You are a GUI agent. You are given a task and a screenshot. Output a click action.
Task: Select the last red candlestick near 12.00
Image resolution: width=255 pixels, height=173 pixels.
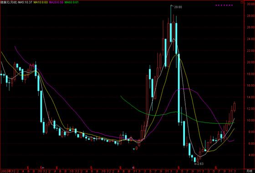tap(235, 107)
